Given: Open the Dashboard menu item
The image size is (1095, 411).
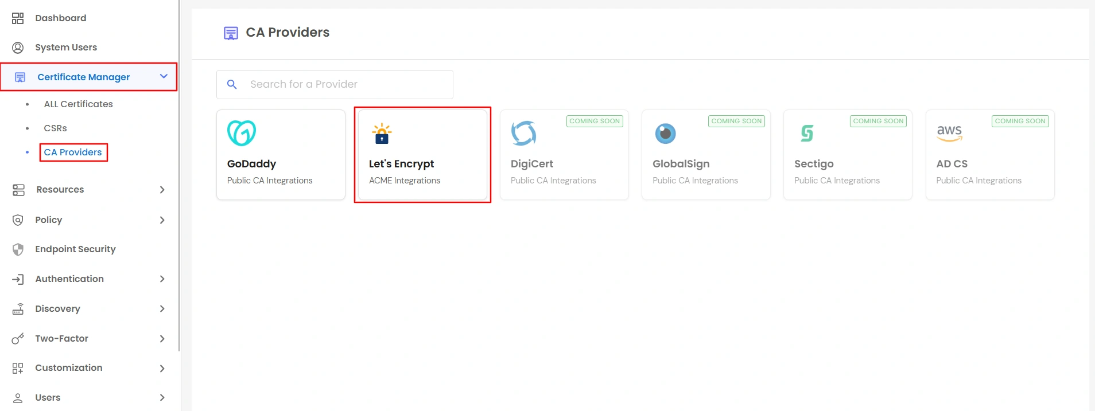Looking at the screenshot, I should [x=61, y=18].
